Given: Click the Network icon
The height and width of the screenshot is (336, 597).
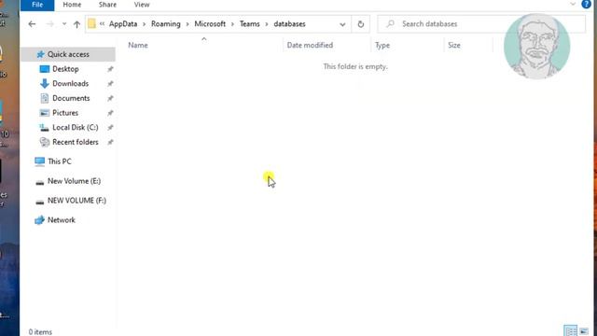Looking at the screenshot, I should (x=39, y=220).
